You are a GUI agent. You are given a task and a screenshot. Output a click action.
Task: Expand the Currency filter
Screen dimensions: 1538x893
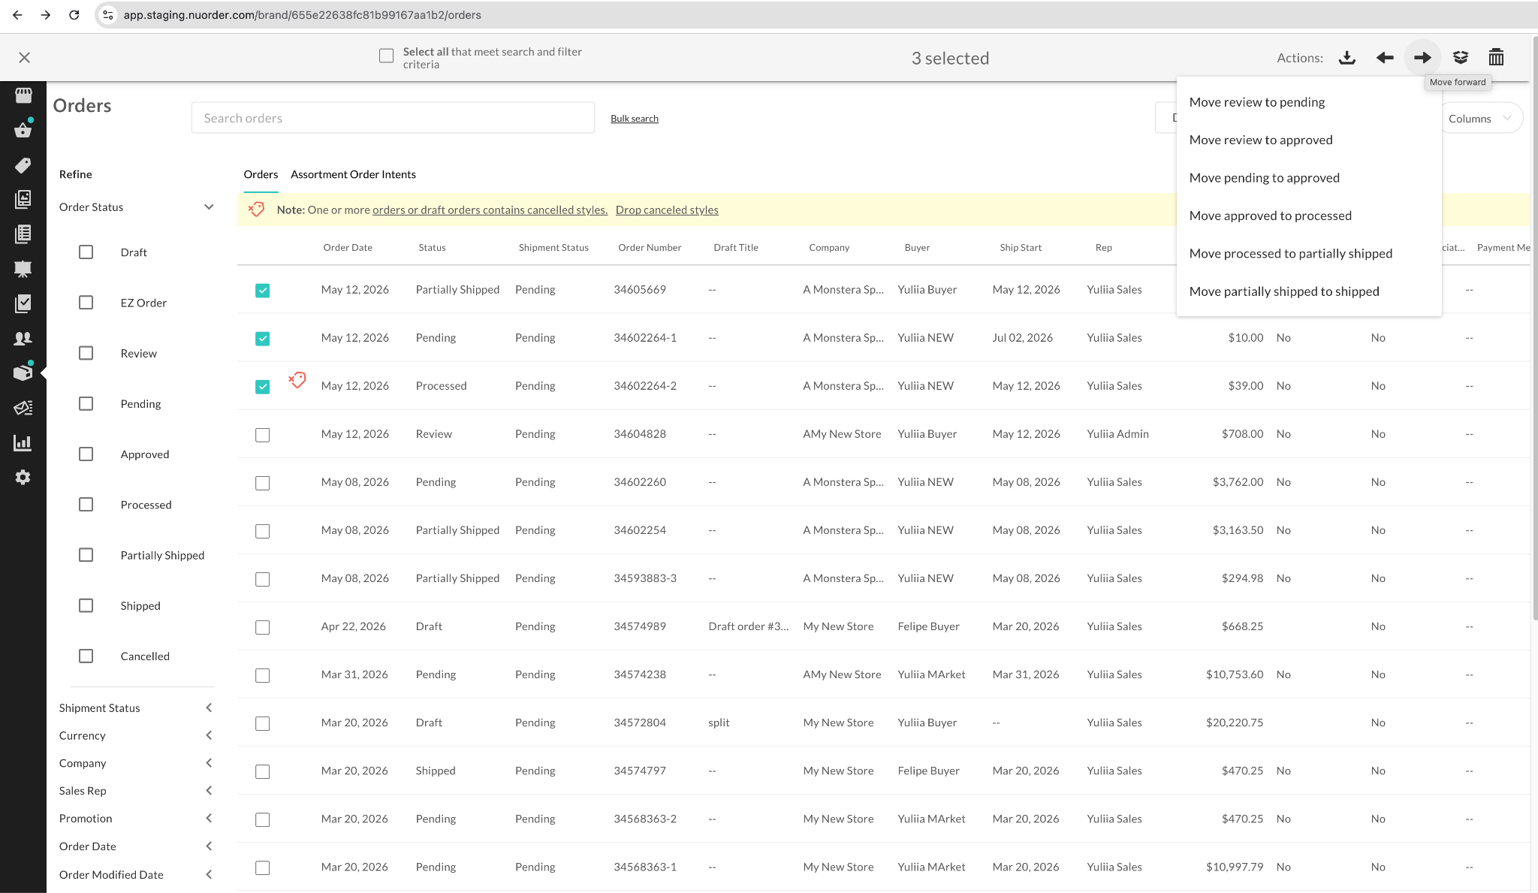(x=209, y=735)
